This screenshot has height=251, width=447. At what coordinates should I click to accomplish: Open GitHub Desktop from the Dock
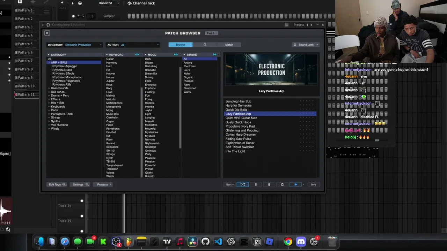tap(205, 242)
